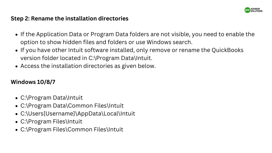Select the 'C:\Program Files\Intuit' path

click(x=51, y=121)
